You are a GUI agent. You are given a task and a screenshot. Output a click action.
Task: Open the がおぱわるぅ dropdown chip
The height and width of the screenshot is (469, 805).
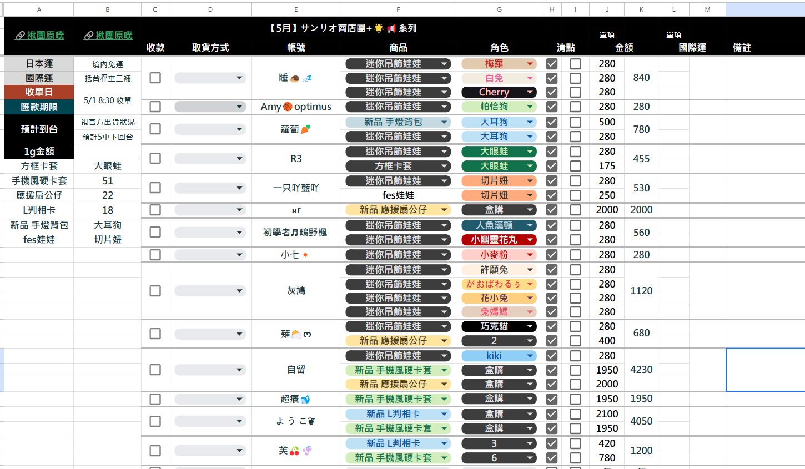499,284
